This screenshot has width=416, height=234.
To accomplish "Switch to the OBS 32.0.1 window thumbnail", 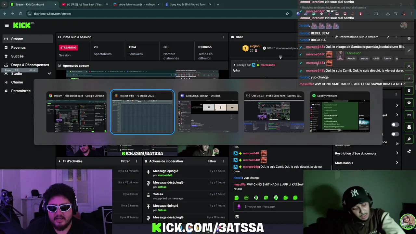I will (x=274, y=112).
